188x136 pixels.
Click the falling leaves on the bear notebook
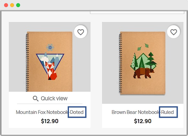[143, 47]
